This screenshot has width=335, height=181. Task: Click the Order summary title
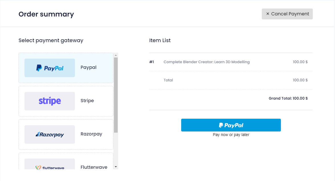tap(46, 14)
